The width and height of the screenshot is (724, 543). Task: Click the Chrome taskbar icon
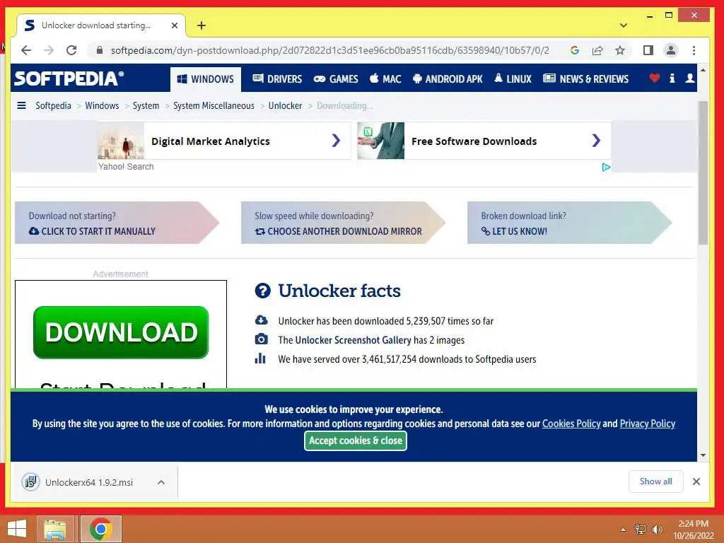coord(101,529)
